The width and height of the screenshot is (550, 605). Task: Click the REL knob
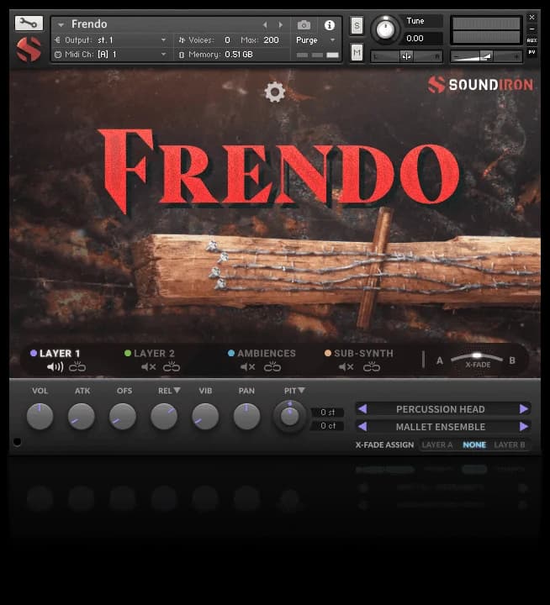164,416
